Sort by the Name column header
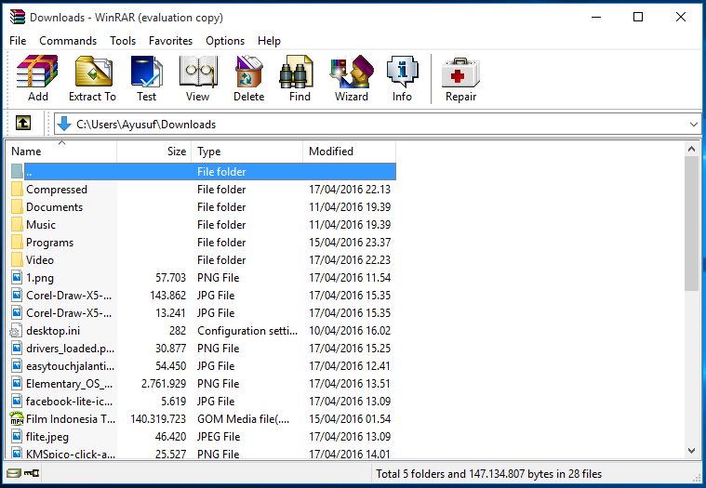706x488 pixels. coord(61,152)
